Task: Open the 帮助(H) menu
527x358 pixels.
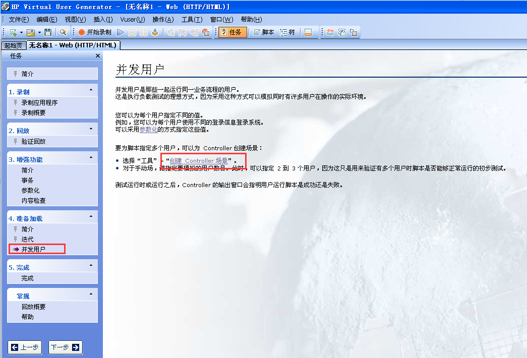Action: point(252,20)
